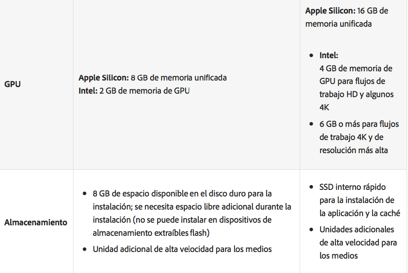Select the "8 GB de memoria unificada" text
This screenshot has height=273, width=408.
point(179,78)
